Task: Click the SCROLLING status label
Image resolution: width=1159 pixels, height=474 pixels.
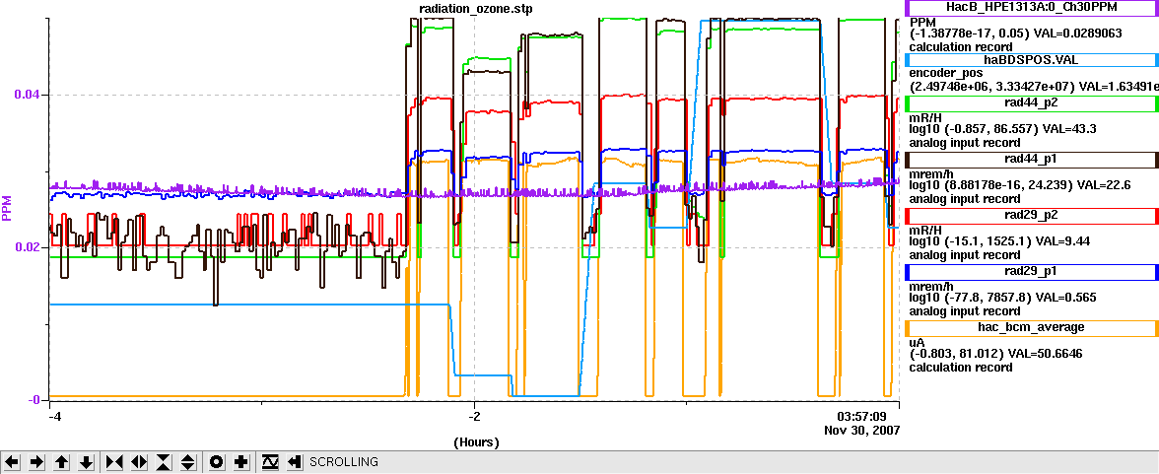Action: pyautogui.click(x=344, y=462)
